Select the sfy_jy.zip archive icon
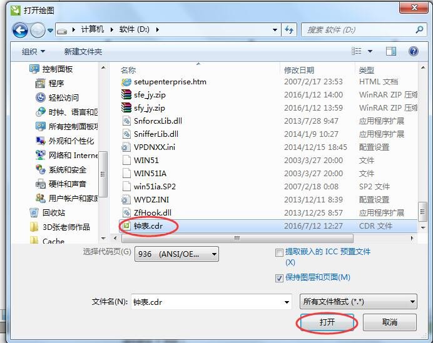Image resolution: width=433 pixels, height=343 pixels. coord(126,107)
